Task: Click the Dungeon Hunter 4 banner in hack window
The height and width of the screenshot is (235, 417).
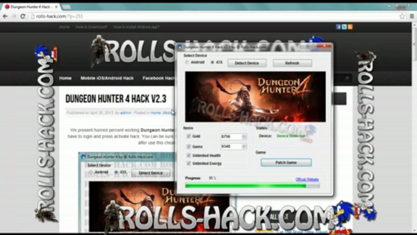Action: (255, 97)
